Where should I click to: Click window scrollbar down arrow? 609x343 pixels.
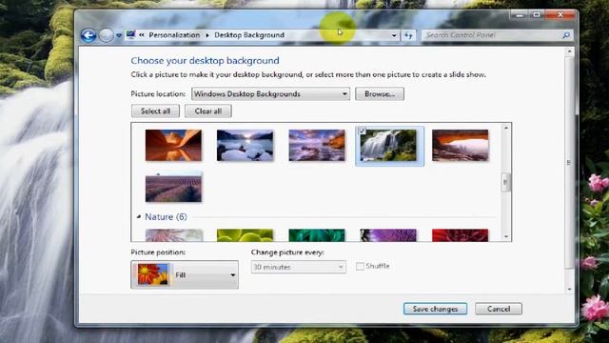[569, 290]
